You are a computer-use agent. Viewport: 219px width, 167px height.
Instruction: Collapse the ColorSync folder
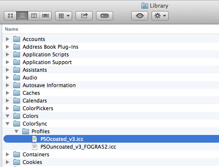[x=8, y=123]
